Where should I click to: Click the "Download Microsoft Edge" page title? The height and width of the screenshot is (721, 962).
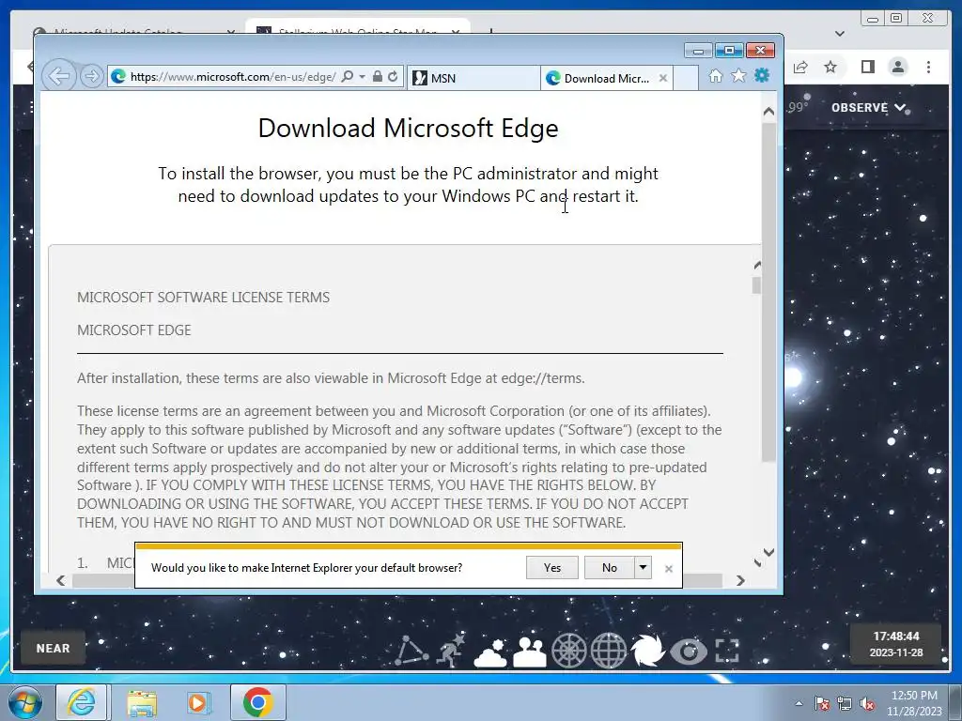coord(408,128)
